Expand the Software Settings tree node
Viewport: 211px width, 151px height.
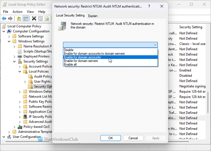coord(14,36)
